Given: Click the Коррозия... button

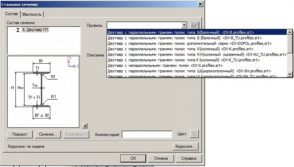Looking at the screenshot, I should [x=186, y=146].
